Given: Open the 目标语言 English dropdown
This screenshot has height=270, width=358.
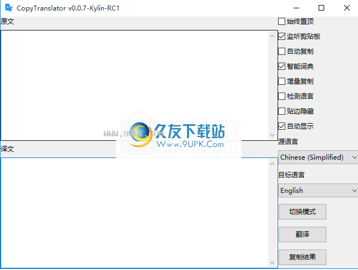Looking at the screenshot, I should click(318, 190).
